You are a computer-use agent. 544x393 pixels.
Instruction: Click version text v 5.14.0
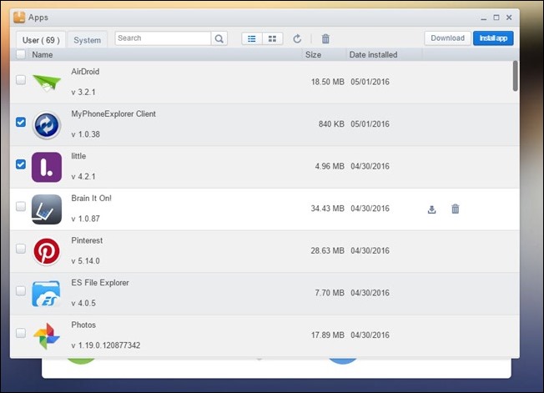85,261
